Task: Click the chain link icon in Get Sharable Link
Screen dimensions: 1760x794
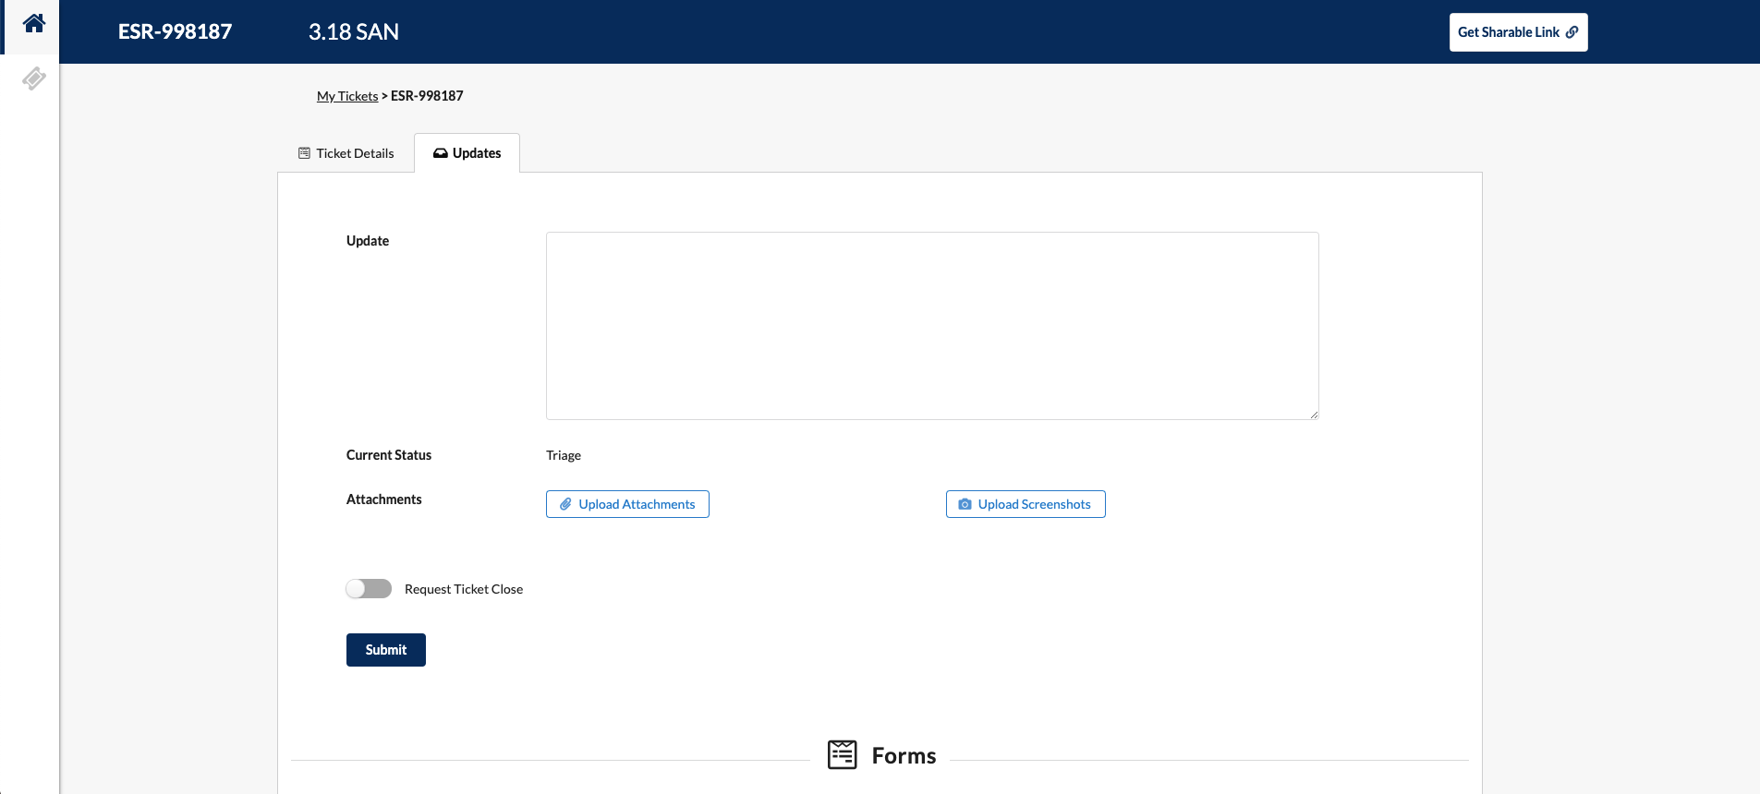Action: [1572, 32]
